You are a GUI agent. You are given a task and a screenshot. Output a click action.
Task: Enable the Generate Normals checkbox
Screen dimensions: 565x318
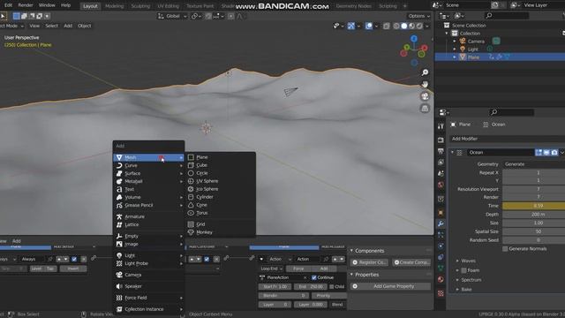pos(505,249)
